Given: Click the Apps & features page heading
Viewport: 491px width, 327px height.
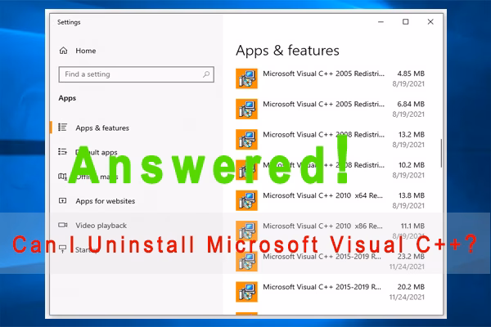Looking at the screenshot, I should (287, 51).
